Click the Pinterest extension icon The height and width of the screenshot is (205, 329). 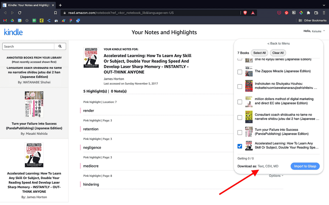pos(287,13)
